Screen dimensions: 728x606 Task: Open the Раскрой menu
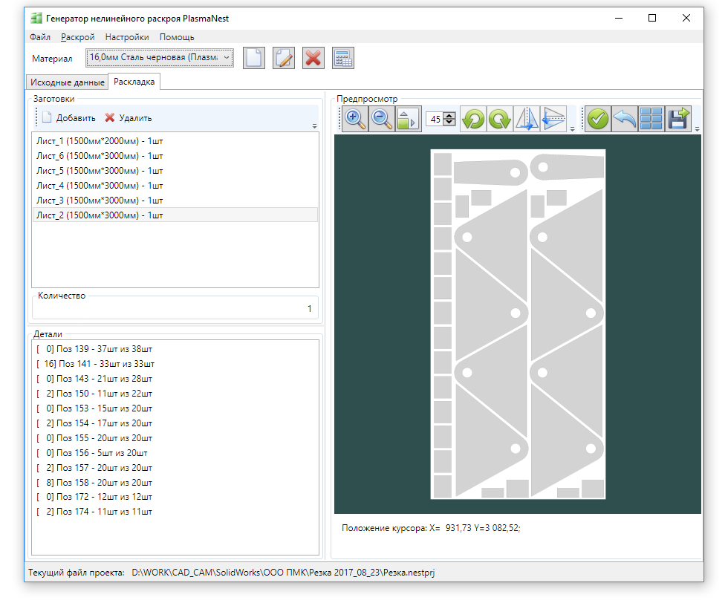point(77,37)
